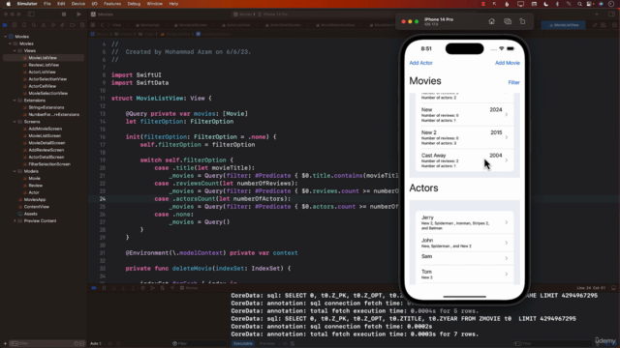The height and width of the screenshot is (348, 620).
Task: Open Control Center in the menu bar
Action: 590,4
